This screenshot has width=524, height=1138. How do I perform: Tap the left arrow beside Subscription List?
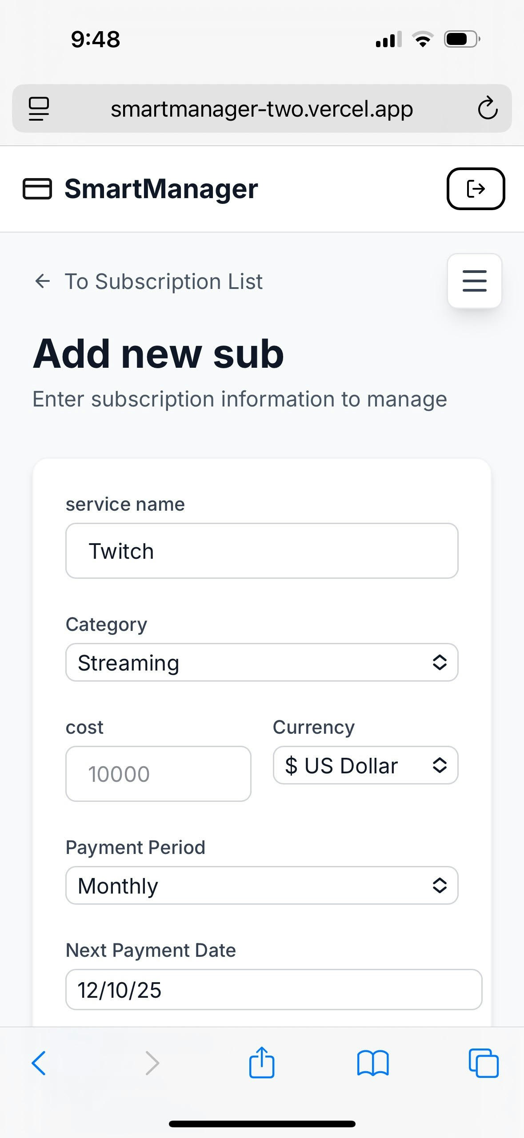pos(43,281)
